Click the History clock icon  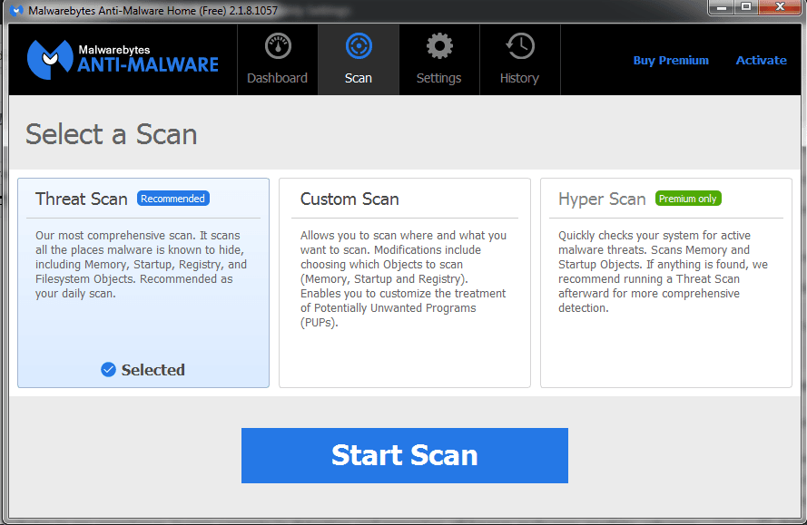(x=520, y=46)
